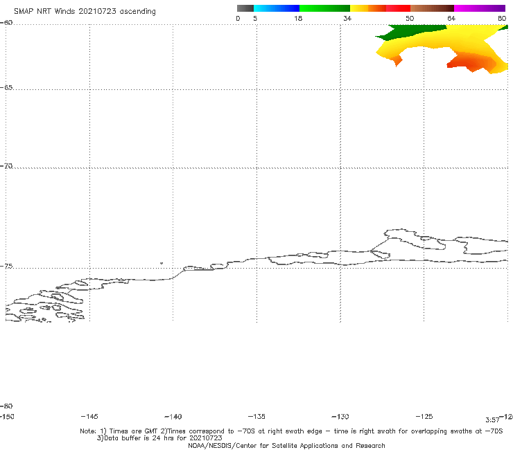Click the 'Data buffer is 24 hrs for 20210723' note
The height and width of the screenshot is (450, 513).
(x=159, y=438)
